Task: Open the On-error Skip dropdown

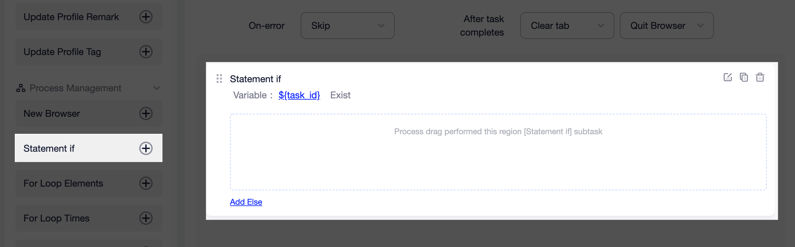Action: [x=347, y=26]
